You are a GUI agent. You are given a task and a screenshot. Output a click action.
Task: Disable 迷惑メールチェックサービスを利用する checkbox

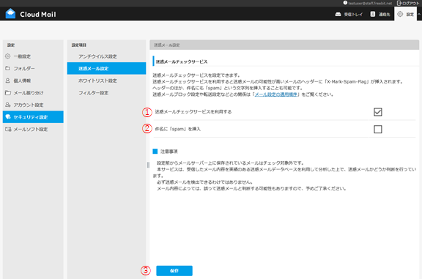click(x=377, y=112)
